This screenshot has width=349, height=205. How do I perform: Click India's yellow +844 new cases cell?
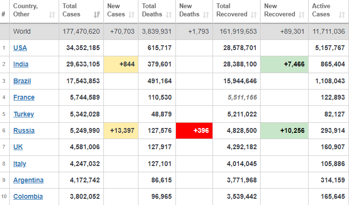point(121,64)
